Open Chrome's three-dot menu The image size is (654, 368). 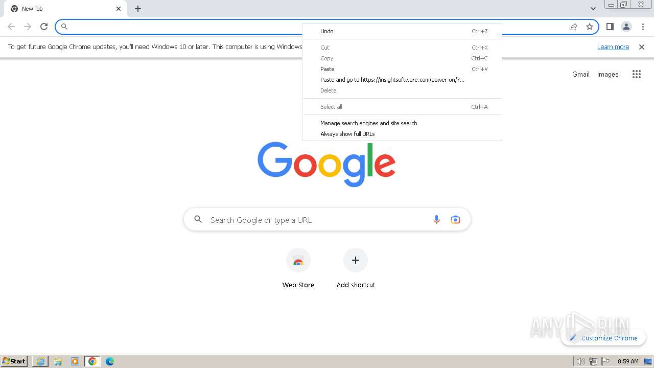643,27
